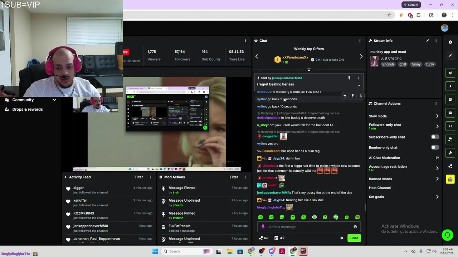Expand Followers-only chat options
Image resolution: width=458 pixels, height=257 pixels.
click(x=437, y=126)
